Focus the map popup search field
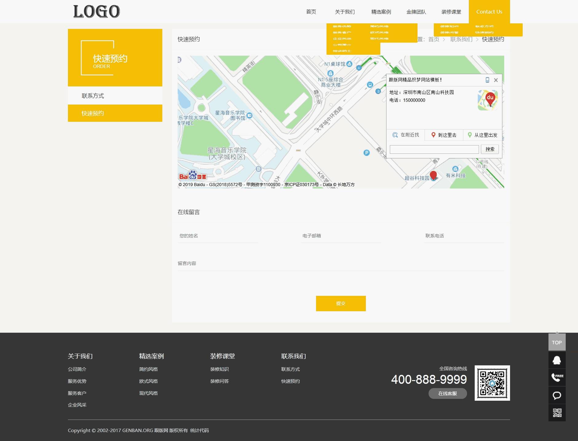Viewport: 578px width, 441px height. [434, 149]
